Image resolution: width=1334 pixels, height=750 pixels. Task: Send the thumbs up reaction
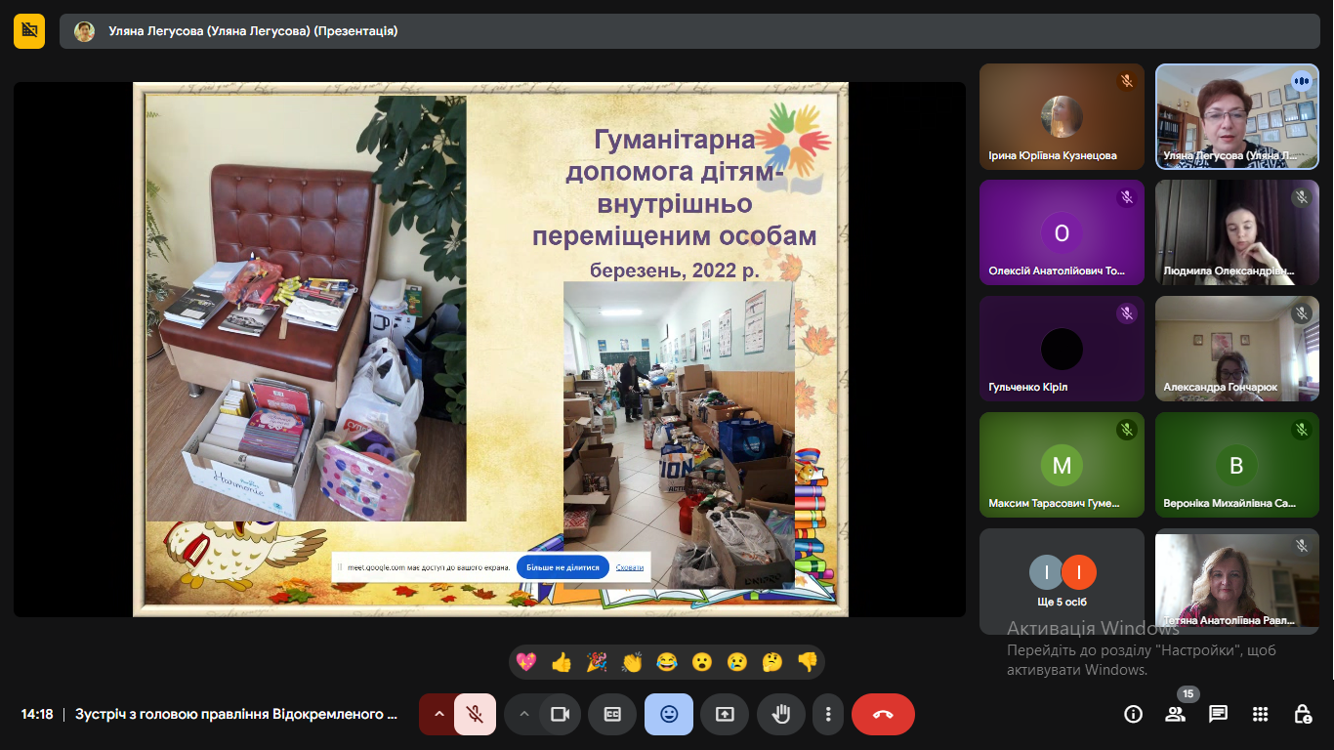click(x=562, y=662)
